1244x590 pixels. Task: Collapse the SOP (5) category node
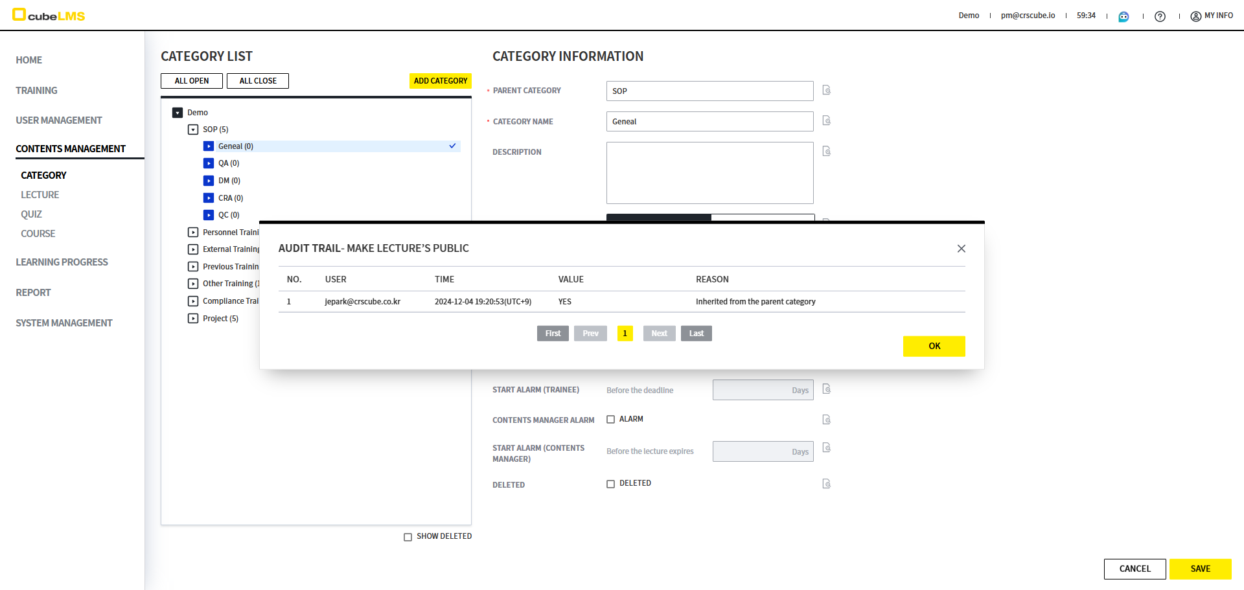tap(193, 130)
